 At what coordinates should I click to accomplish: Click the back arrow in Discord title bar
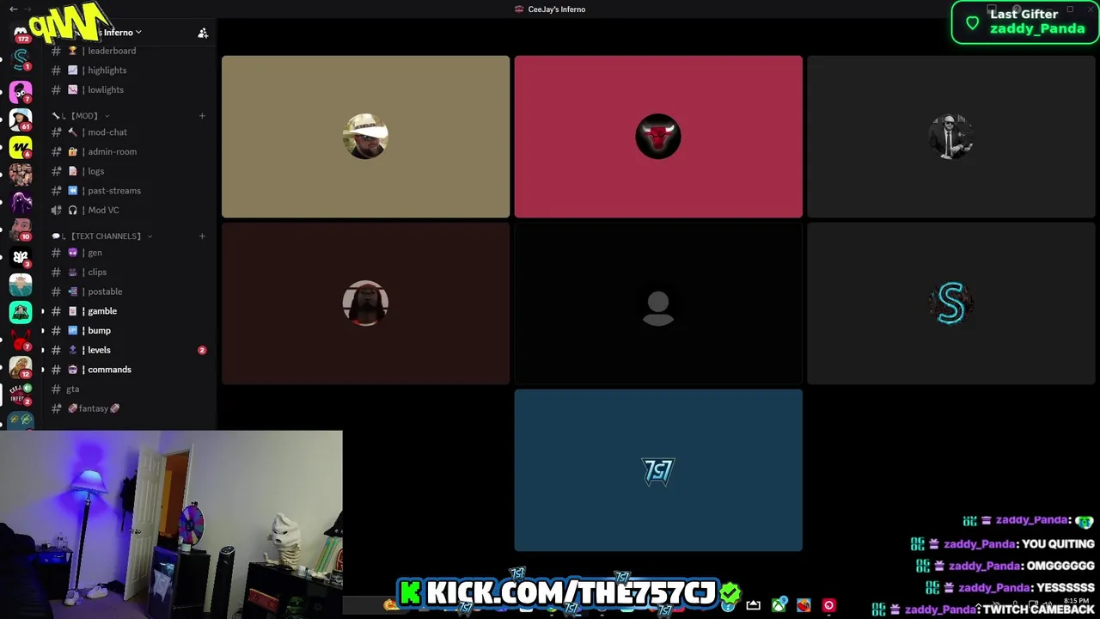point(13,9)
